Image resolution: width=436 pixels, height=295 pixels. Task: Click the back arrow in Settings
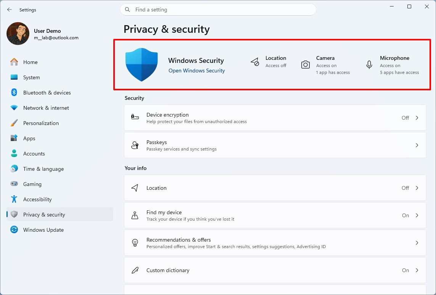[10, 10]
